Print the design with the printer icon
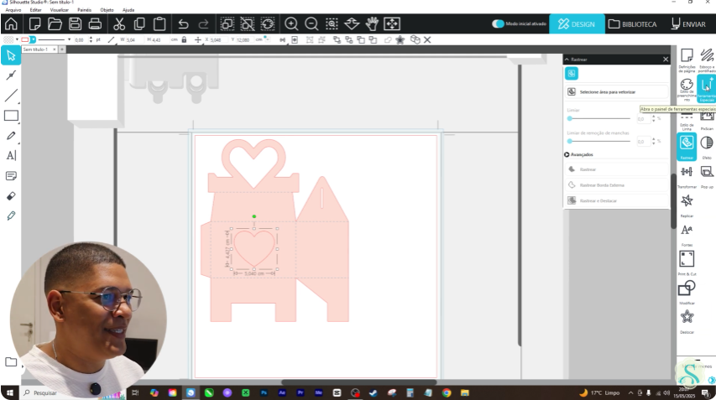This screenshot has width=716, height=400. click(x=95, y=23)
